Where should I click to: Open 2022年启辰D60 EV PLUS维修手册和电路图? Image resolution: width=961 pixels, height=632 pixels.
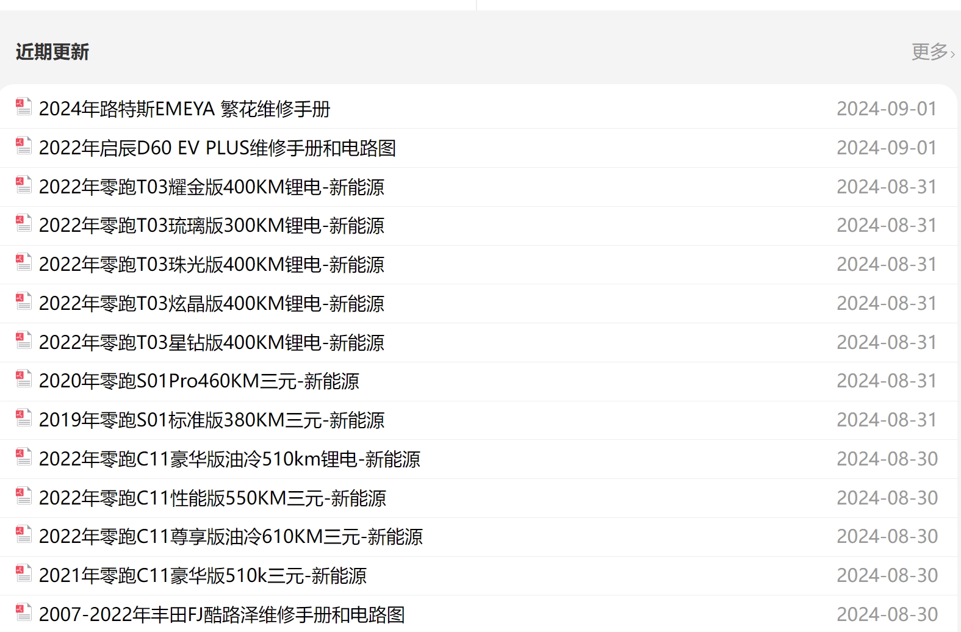(217, 148)
